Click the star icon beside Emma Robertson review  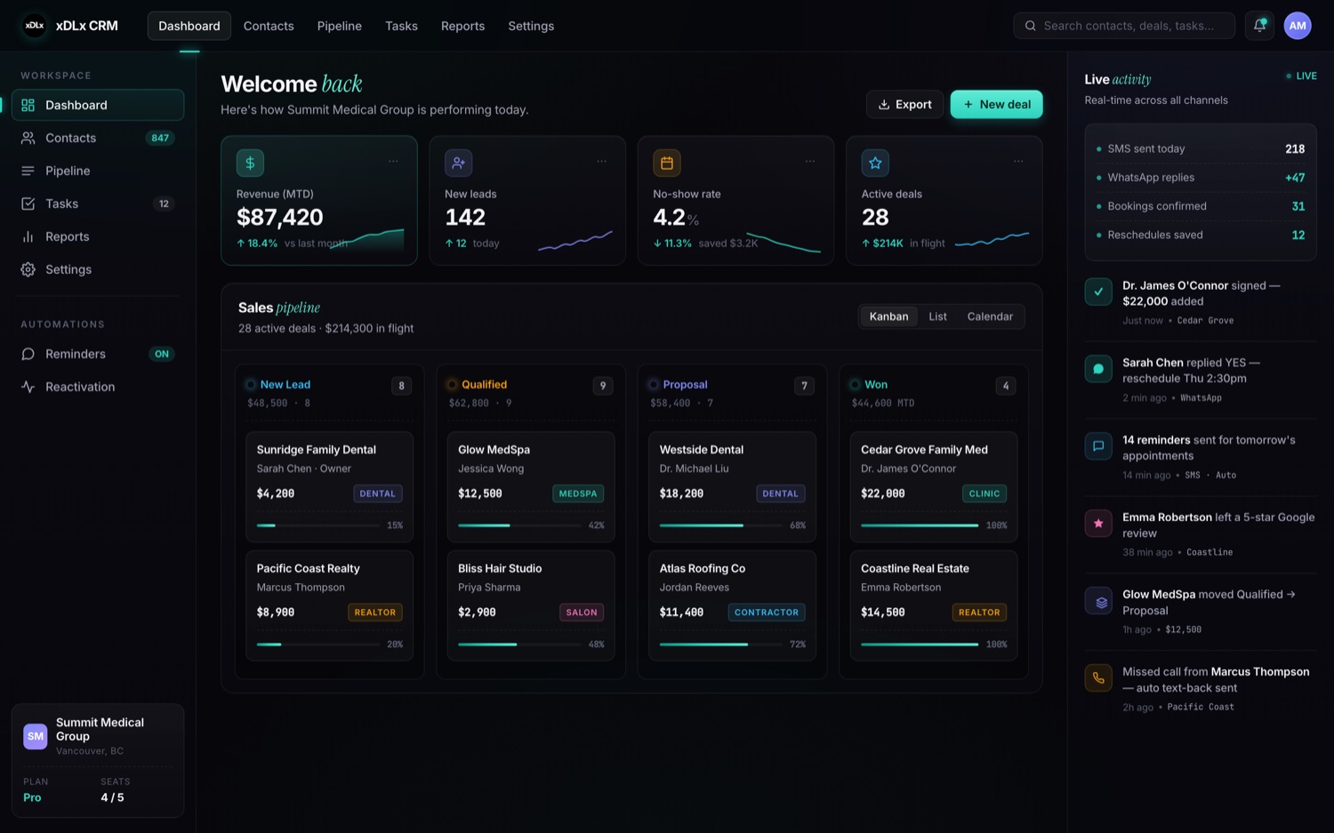point(1098,524)
